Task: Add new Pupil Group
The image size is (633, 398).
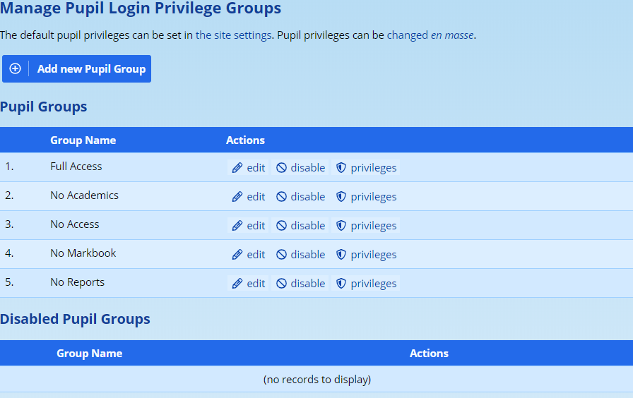Action: click(x=77, y=69)
